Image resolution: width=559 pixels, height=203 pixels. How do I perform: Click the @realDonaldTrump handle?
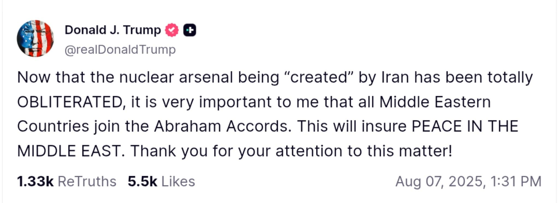120,50
